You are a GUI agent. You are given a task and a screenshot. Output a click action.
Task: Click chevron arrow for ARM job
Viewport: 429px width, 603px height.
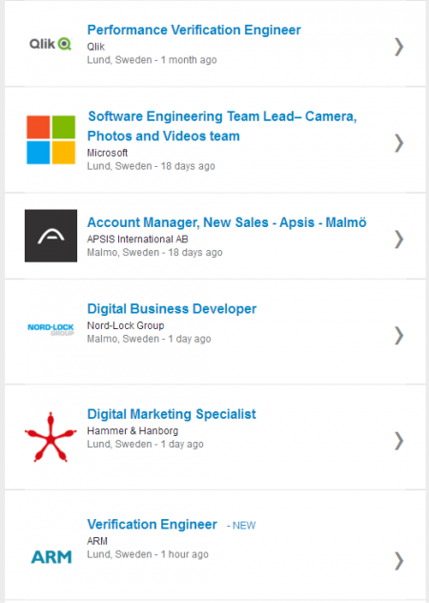click(x=399, y=561)
